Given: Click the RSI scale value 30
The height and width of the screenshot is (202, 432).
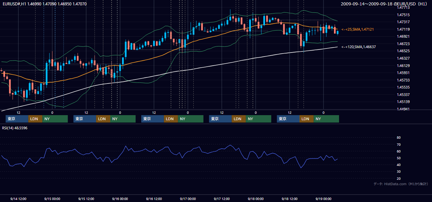Looking at the screenshot, I should [x=399, y=172].
